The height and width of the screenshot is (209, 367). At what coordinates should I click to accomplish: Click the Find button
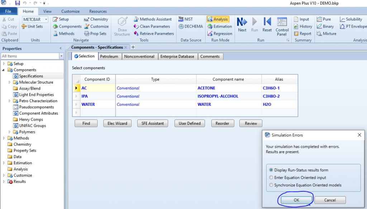pos(86,123)
